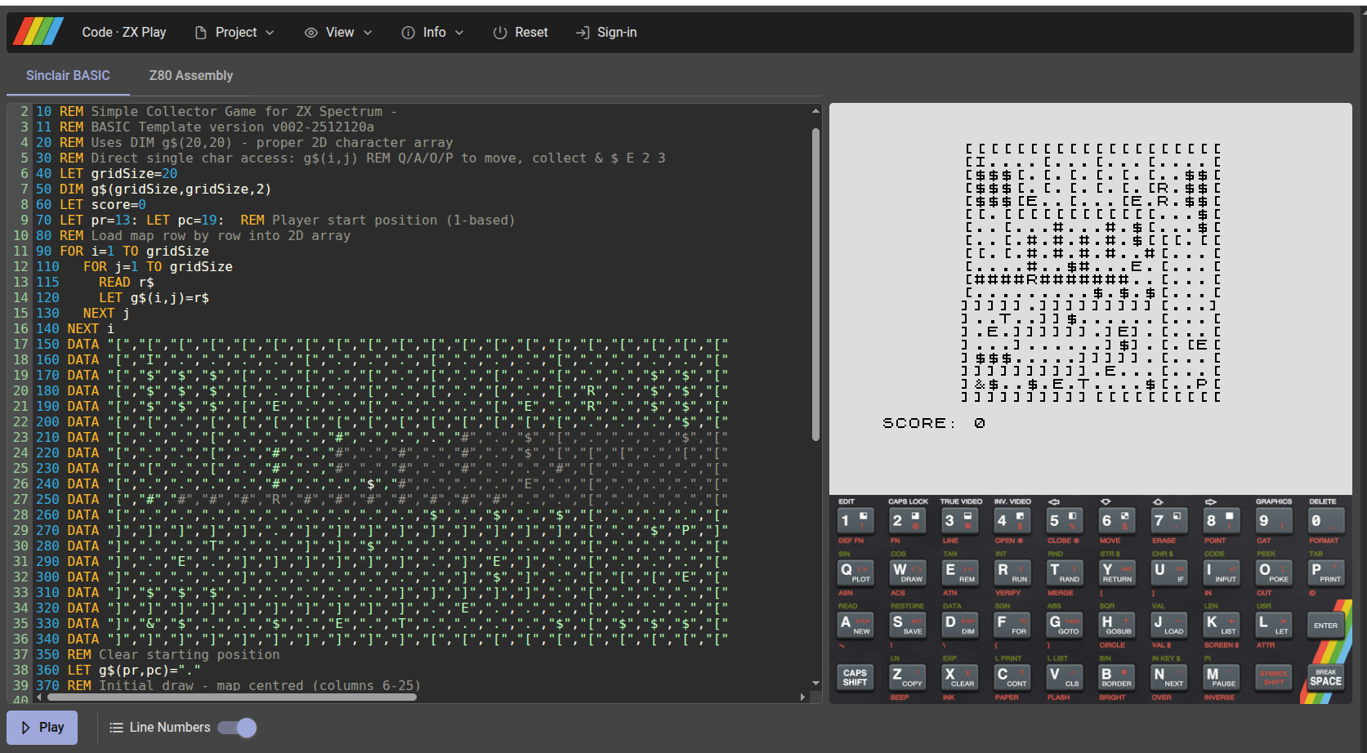This screenshot has width=1367, height=753.
Task: Tap the ENTER key on Spectrum keyboard
Action: 1326,625
